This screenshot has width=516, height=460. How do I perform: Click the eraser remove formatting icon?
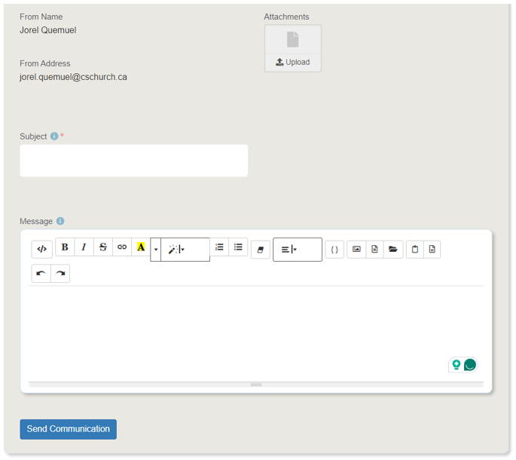coord(260,250)
